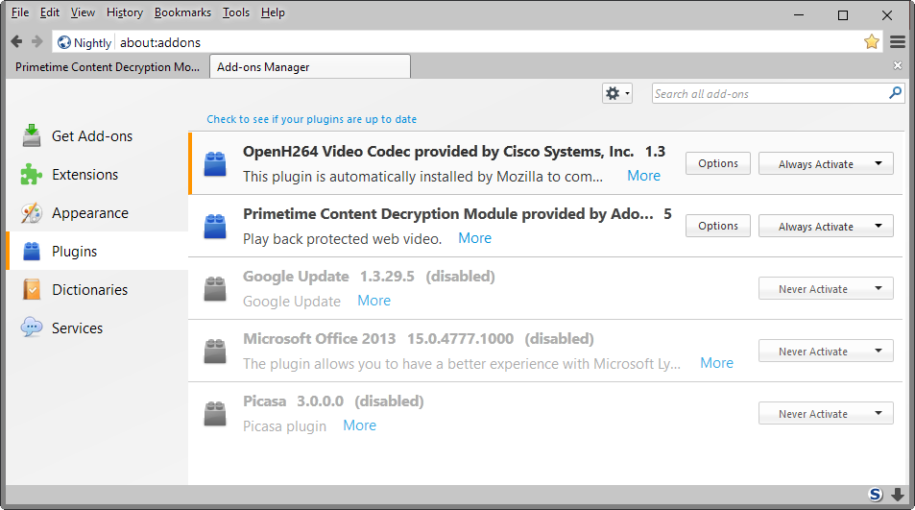Click the Dictionaries book icon

(x=32, y=289)
